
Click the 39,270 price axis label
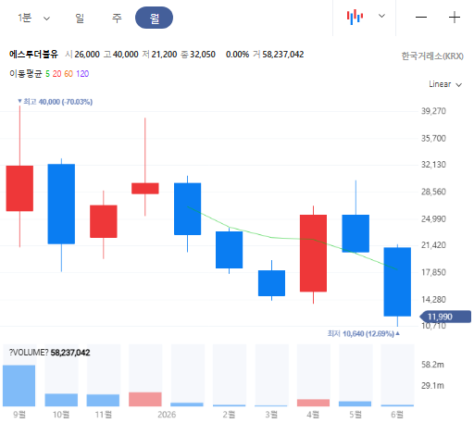tap(433, 111)
